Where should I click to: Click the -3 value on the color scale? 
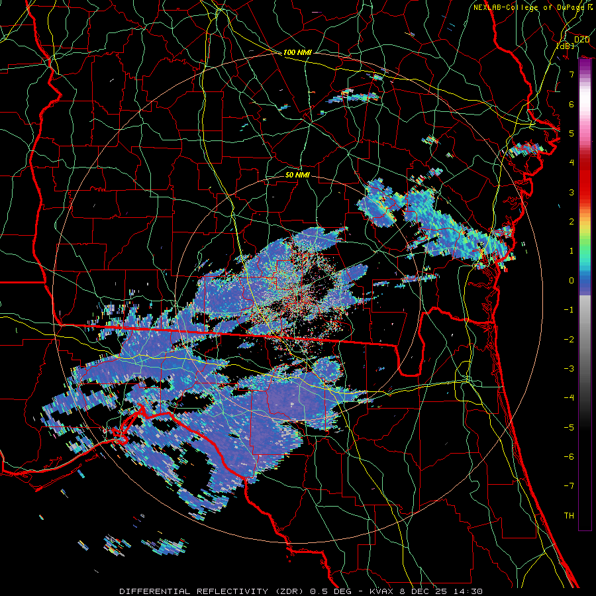coord(569,369)
